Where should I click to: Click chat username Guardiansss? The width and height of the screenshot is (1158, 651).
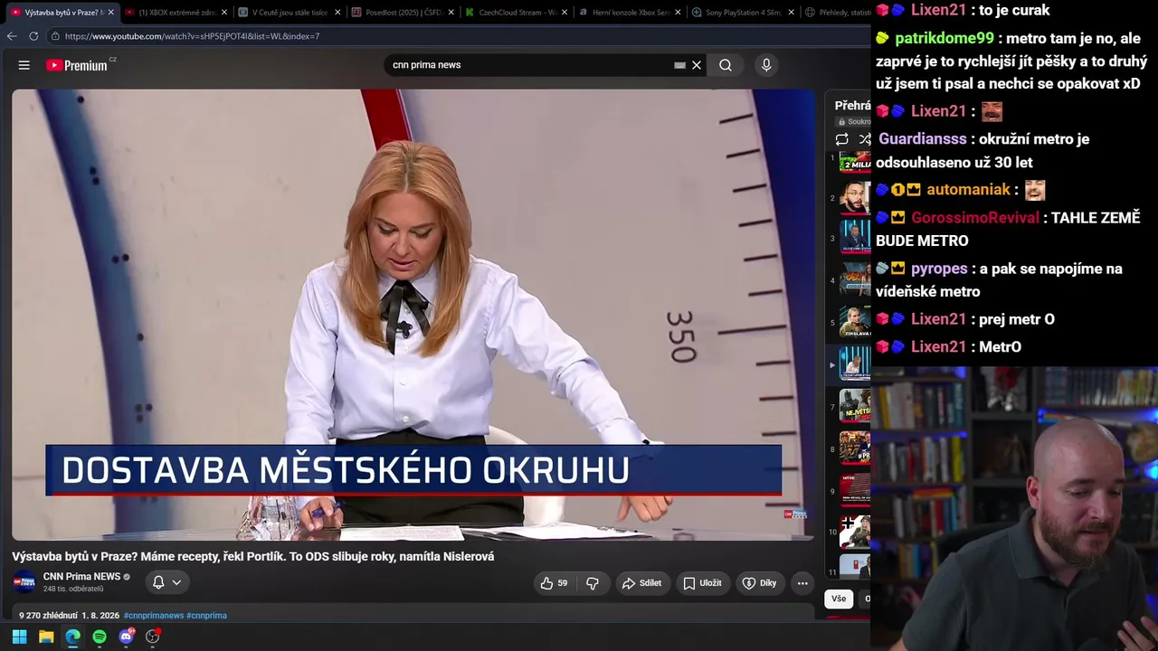click(x=923, y=139)
